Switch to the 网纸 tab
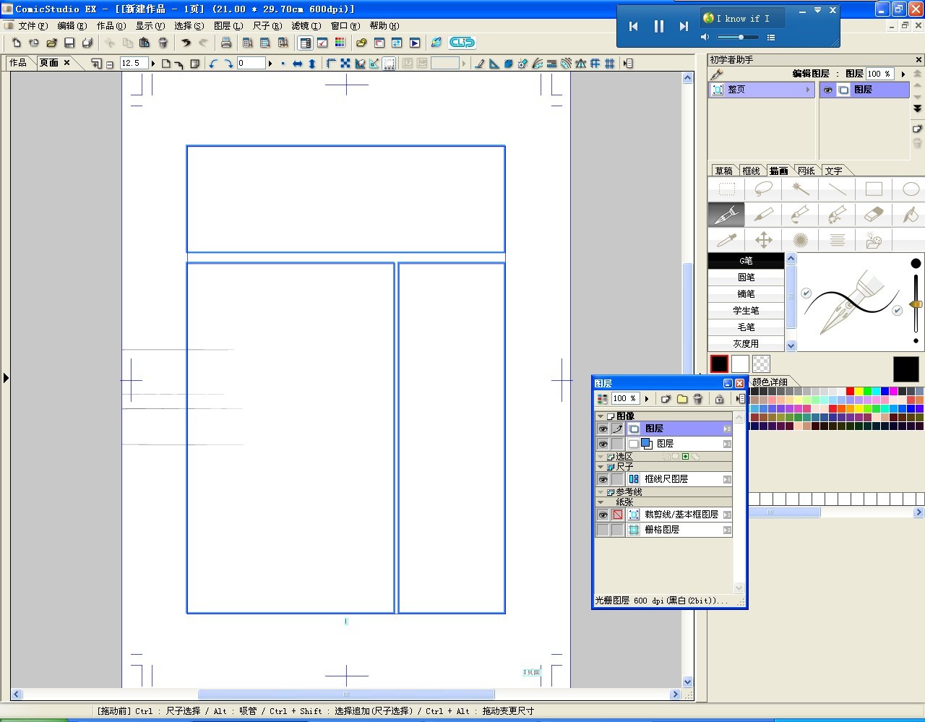 coord(806,171)
